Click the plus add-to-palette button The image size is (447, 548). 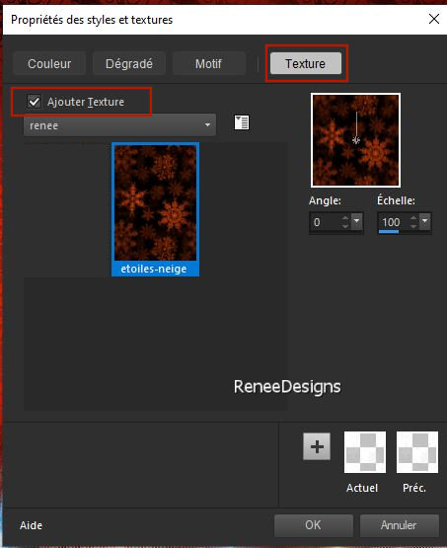317,446
